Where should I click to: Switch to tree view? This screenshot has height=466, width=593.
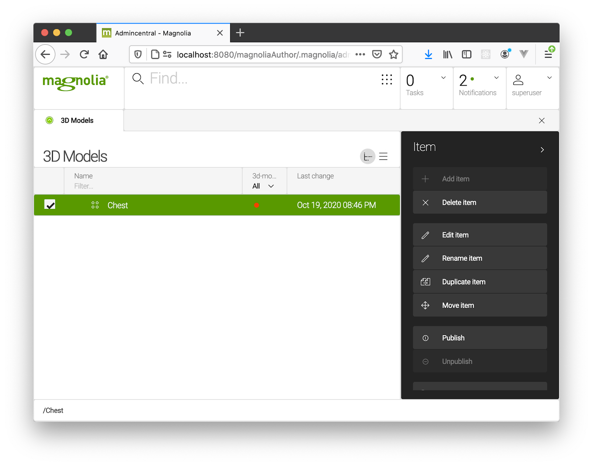point(367,157)
